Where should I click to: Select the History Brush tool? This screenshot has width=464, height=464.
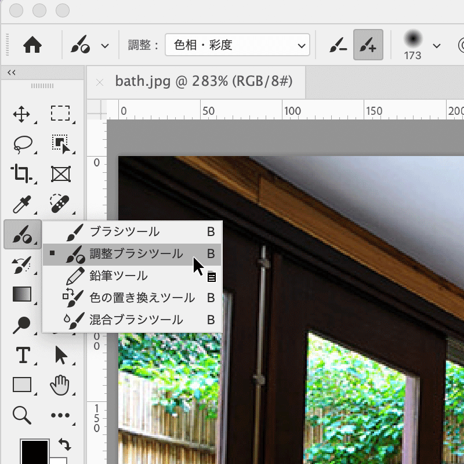click(21, 264)
